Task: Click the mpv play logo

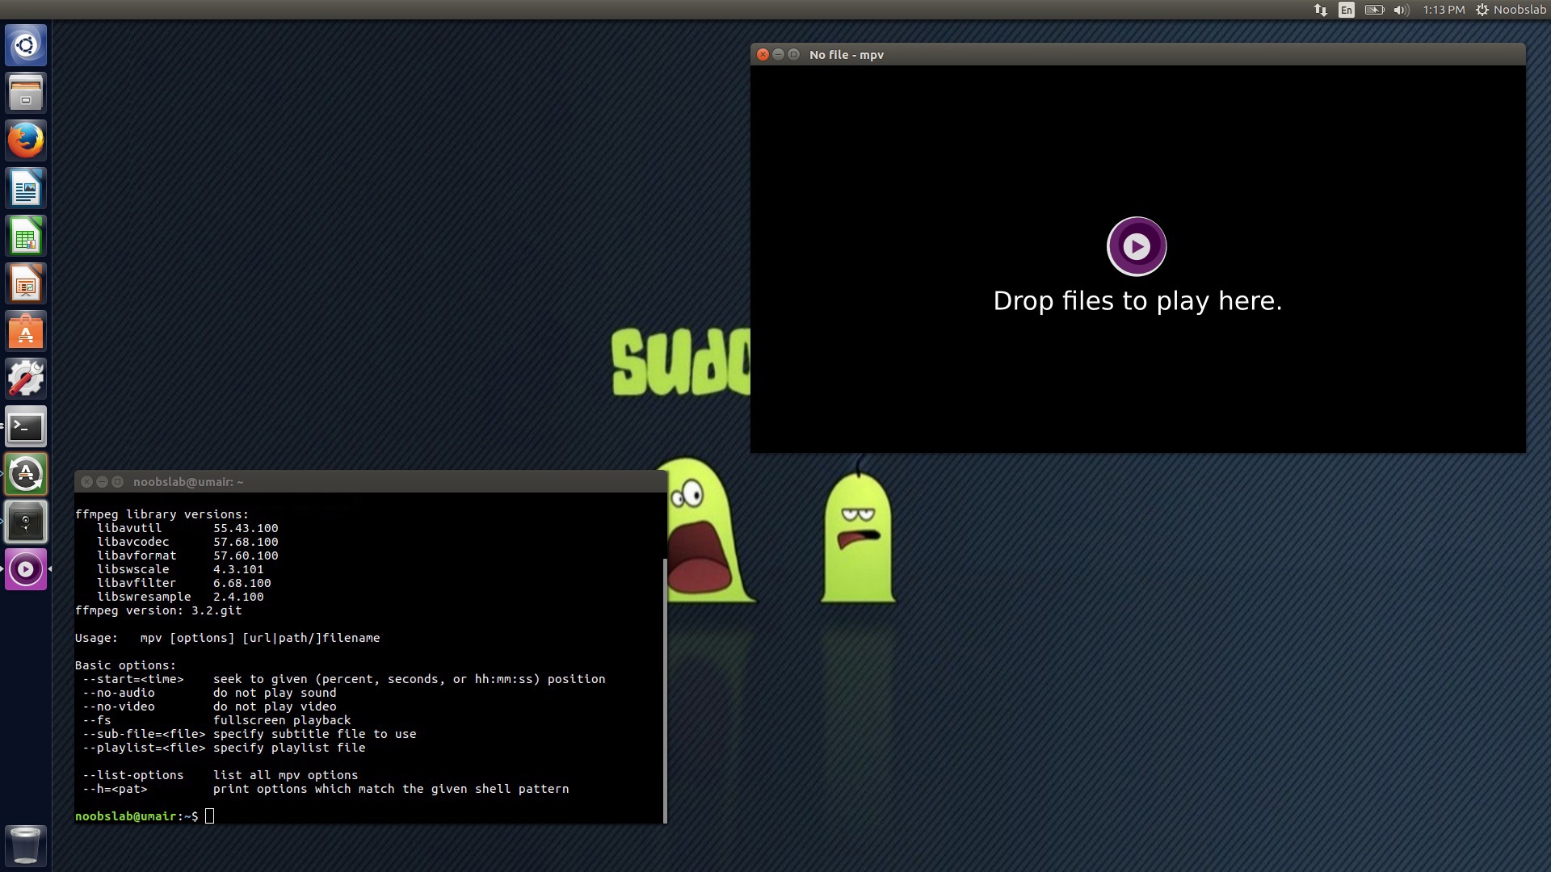Action: pyautogui.click(x=1137, y=246)
